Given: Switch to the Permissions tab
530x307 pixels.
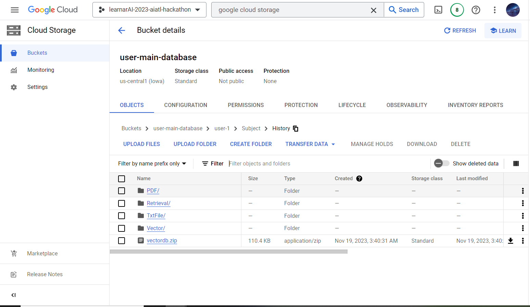Looking at the screenshot, I should point(246,105).
